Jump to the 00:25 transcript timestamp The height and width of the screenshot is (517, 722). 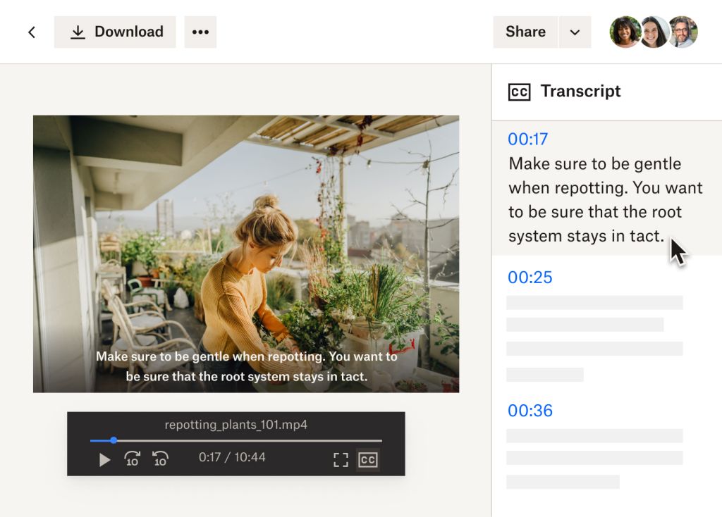[x=529, y=278]
